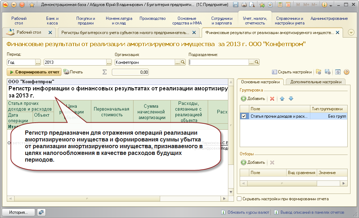Select the Без групп grouping type cell
Viewport: 359px width, 218px height.
[x=329, y=116]
